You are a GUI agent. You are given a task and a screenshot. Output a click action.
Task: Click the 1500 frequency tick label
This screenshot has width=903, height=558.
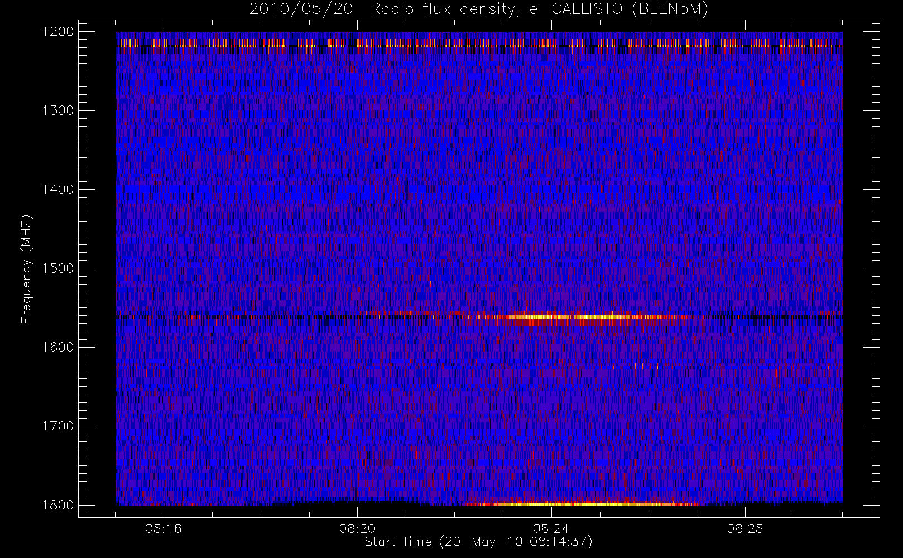point(58,268)
